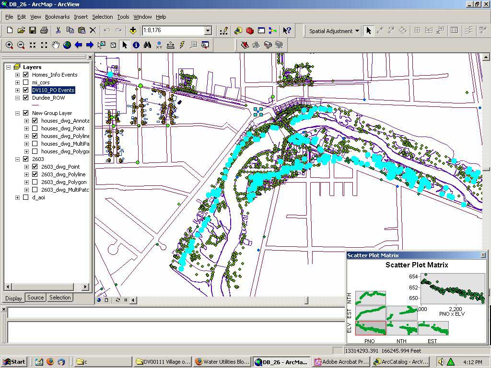Screen dimensions: 491x368
Task: Activate the Pan hand tool
Action: [56, 45]
